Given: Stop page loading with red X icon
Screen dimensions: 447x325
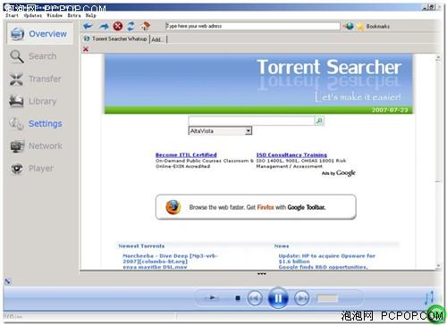Looking at the screenshot, I should [118, 26].
